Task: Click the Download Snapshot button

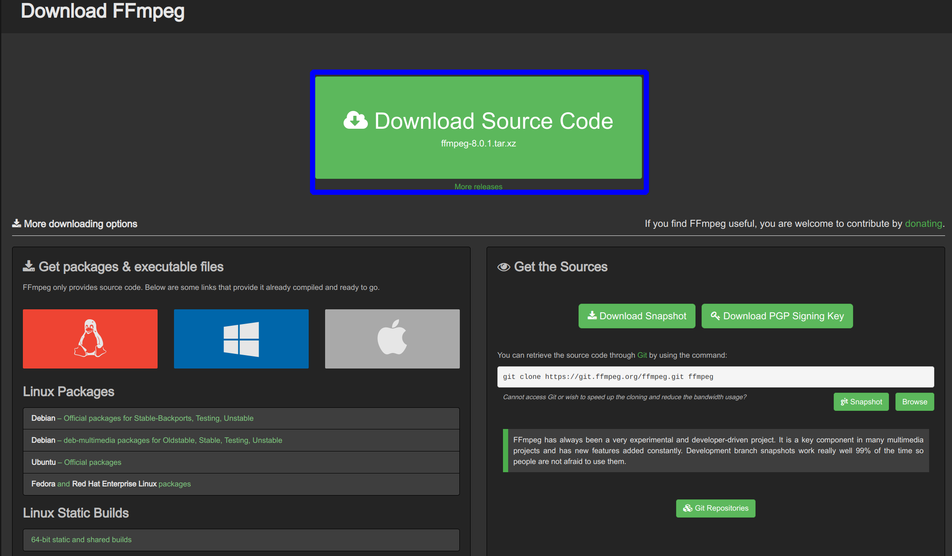Action: point(636,316)
